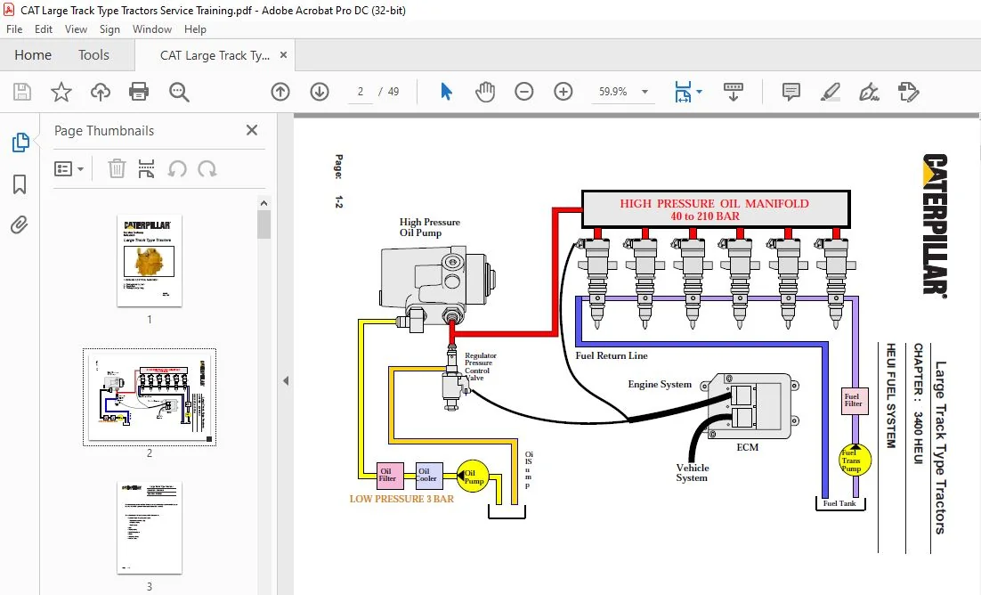Open the Attachments paperclip pane
Viewport: 981px width, 595px height.
(20, 224)
